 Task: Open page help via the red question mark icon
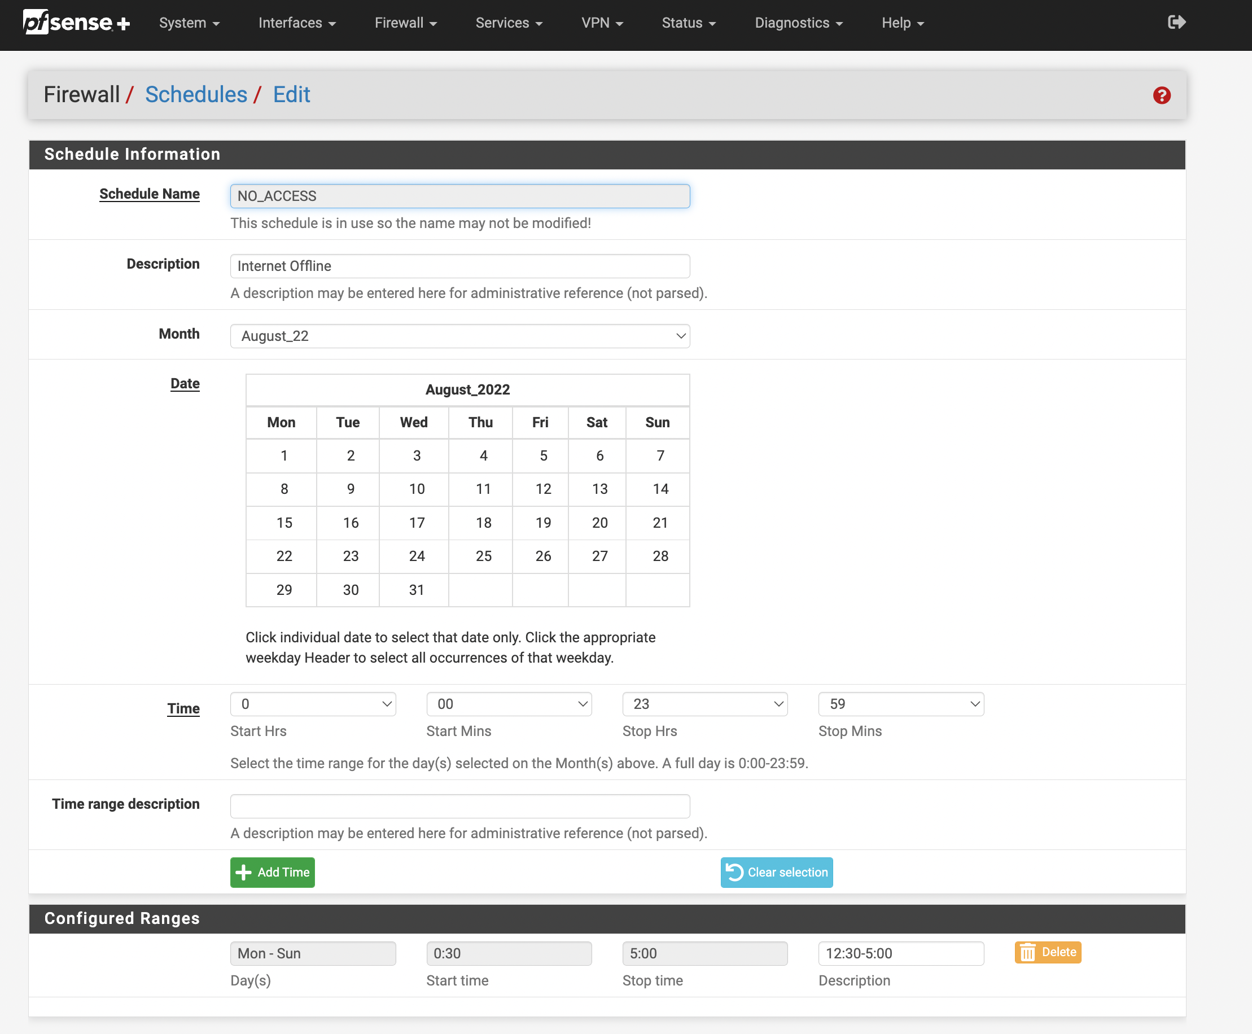[1162, 95]
